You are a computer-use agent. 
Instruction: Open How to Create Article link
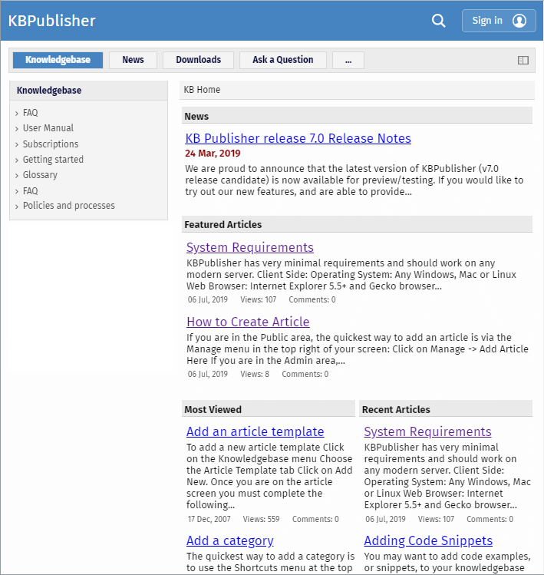[248, 322]
